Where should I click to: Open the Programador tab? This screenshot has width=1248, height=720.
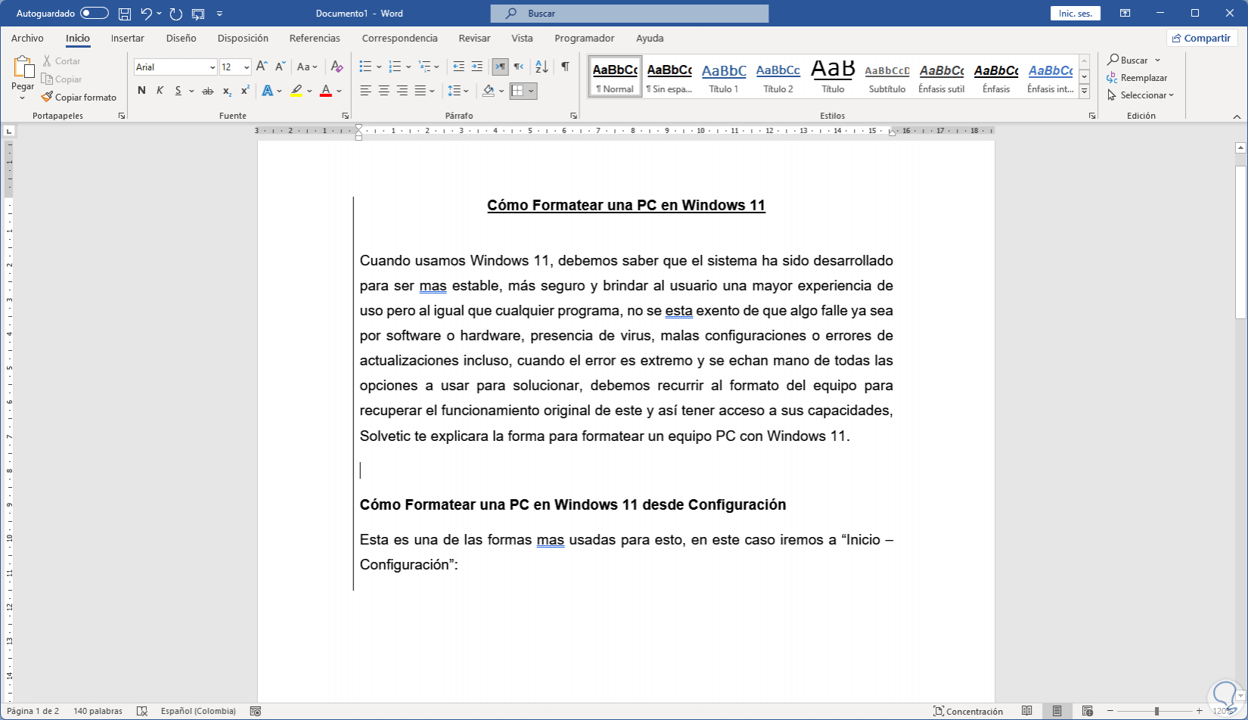click(x=584, y=38)
